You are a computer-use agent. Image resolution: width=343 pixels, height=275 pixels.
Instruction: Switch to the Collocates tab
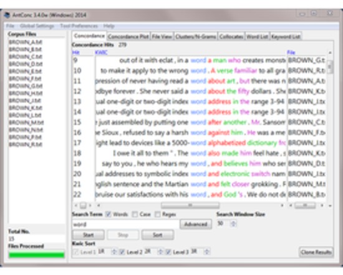click(x=231, y=36)
